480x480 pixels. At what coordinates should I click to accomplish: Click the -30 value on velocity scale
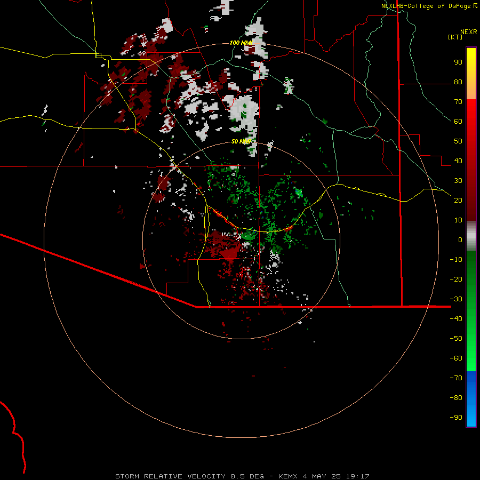tap(456, 299)
